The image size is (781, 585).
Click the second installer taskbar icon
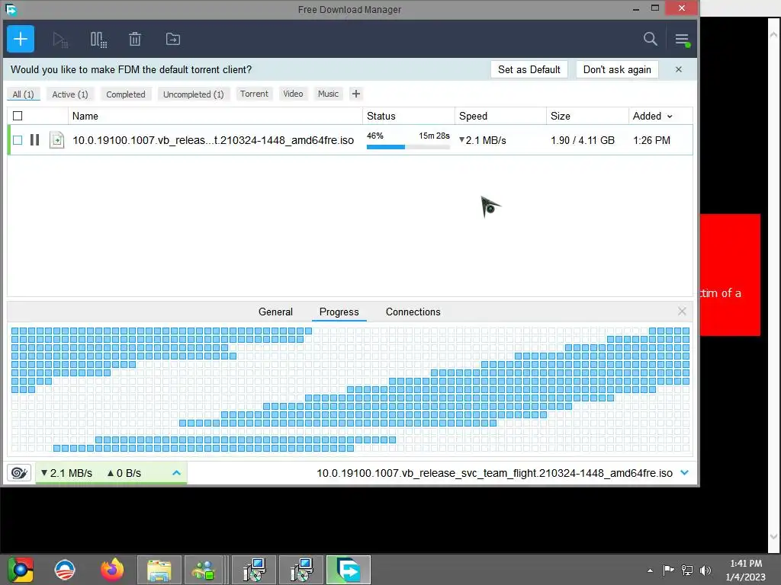coord(301,570)
